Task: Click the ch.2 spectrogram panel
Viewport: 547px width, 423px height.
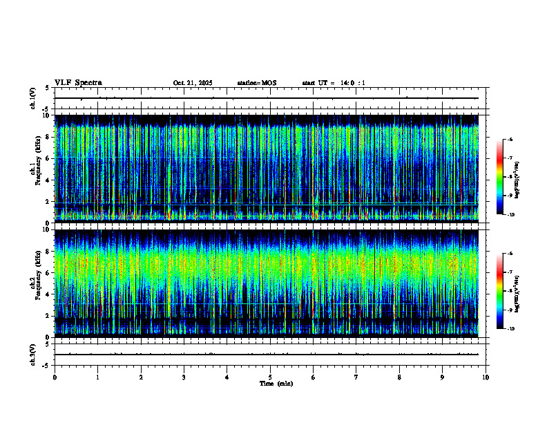Action: pyautogui.click(x=267, y=283)
